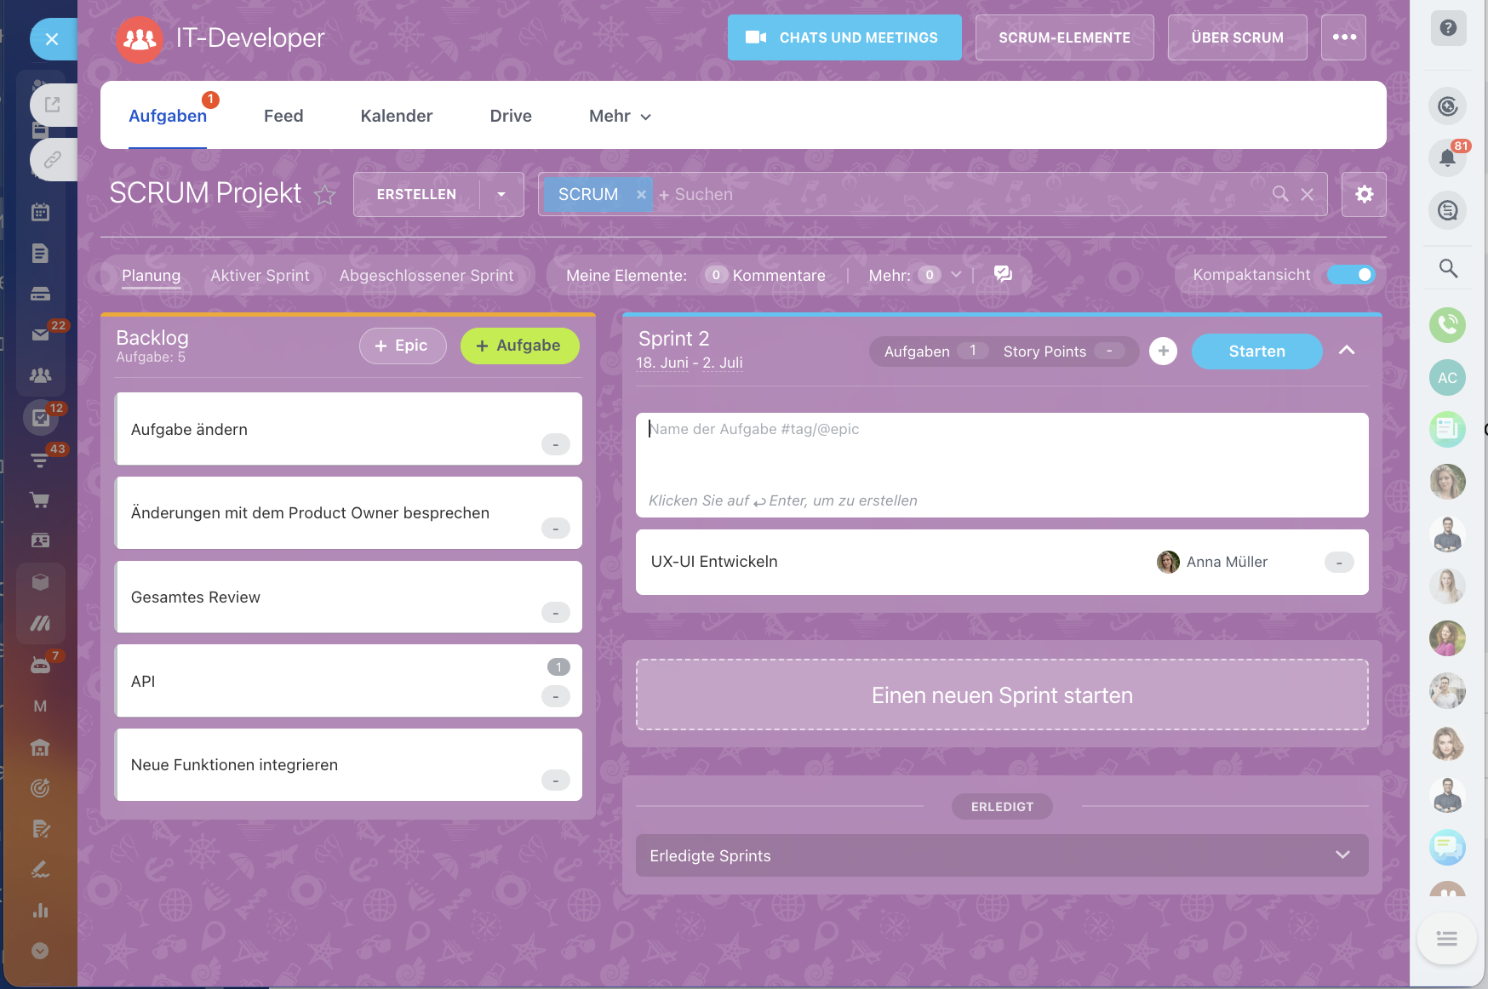
Task: Click the Starten button for Sprint 2
Action: (1256, 351)
